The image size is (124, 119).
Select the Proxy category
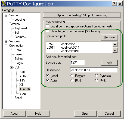click(x=18, y=54)
